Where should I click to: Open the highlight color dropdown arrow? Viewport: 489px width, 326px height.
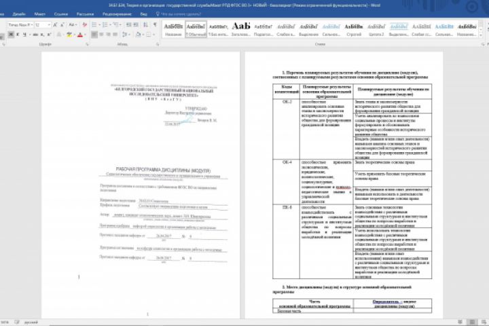75,35
